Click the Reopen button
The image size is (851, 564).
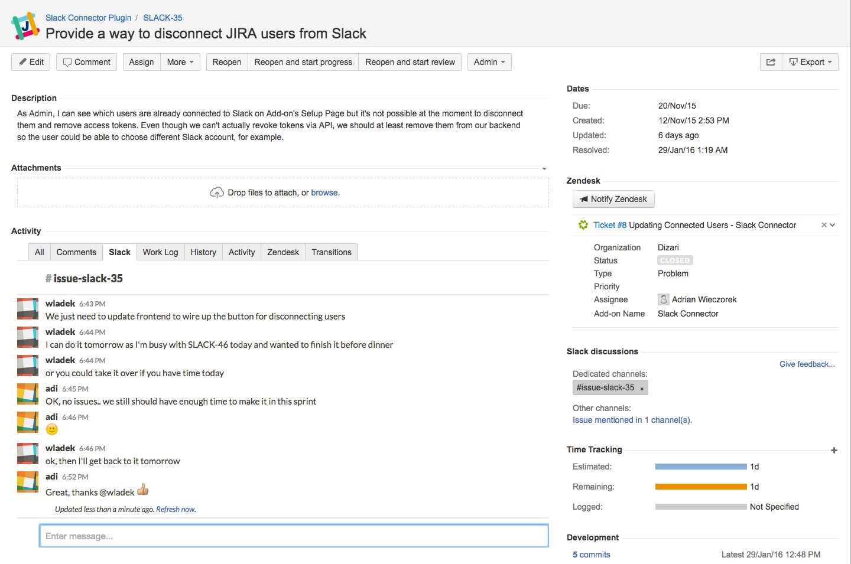[x=227, y=62]
